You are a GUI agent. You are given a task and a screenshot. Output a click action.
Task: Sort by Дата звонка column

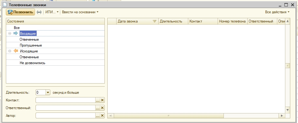point(137,21)
